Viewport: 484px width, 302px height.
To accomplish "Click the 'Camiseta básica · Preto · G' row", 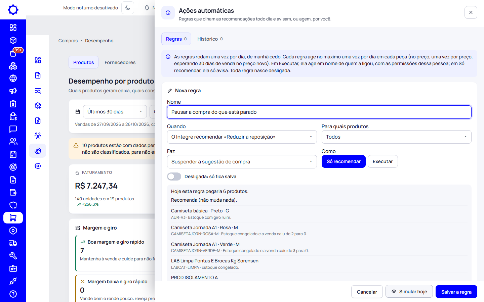I will click(x=319, y=214).
